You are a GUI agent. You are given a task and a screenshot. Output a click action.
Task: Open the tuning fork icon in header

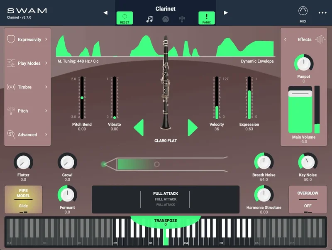coord(182,19)
